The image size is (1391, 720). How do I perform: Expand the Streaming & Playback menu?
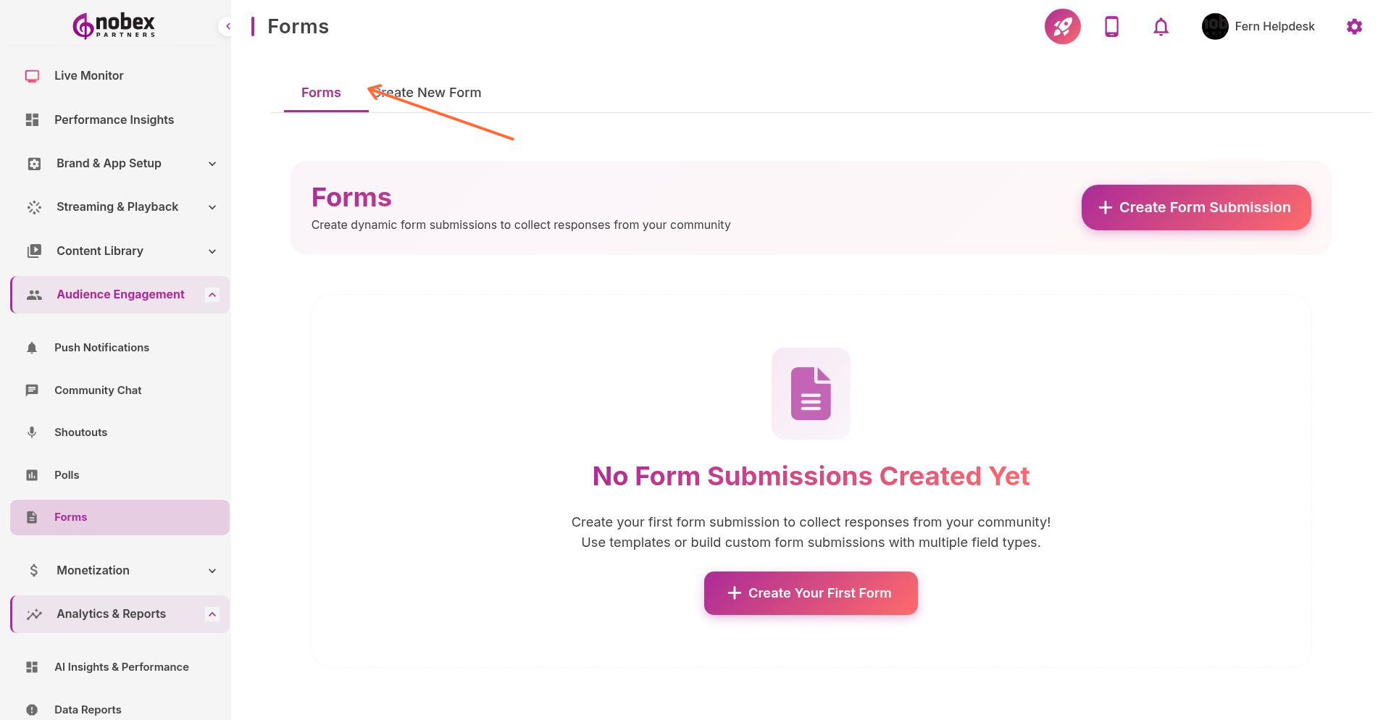[x=212, y=207]
